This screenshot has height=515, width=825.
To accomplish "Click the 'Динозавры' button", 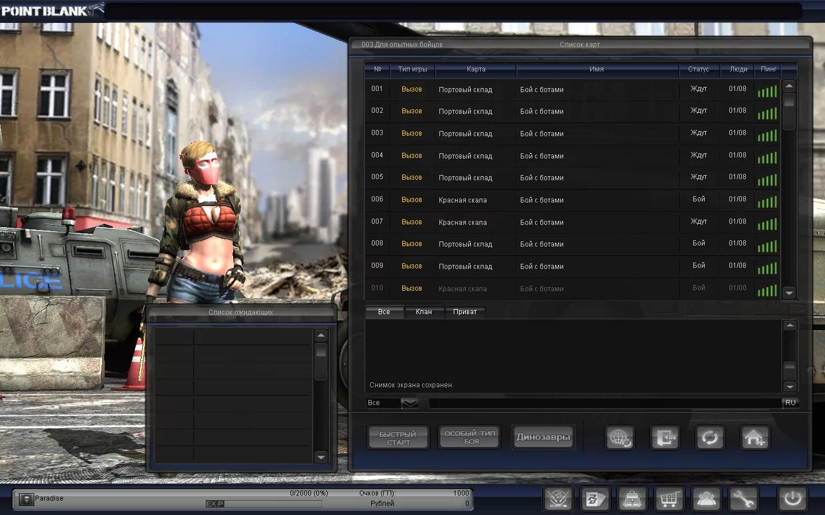I will coord(543,437).
